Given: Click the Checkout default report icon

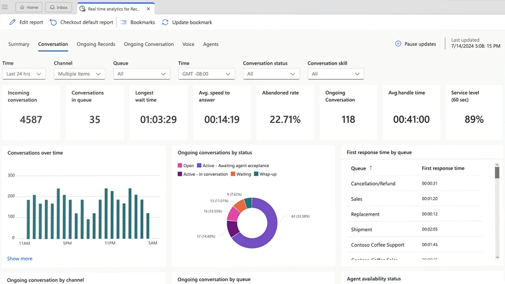Looking at the screenshot, I should tap(54, 22).
